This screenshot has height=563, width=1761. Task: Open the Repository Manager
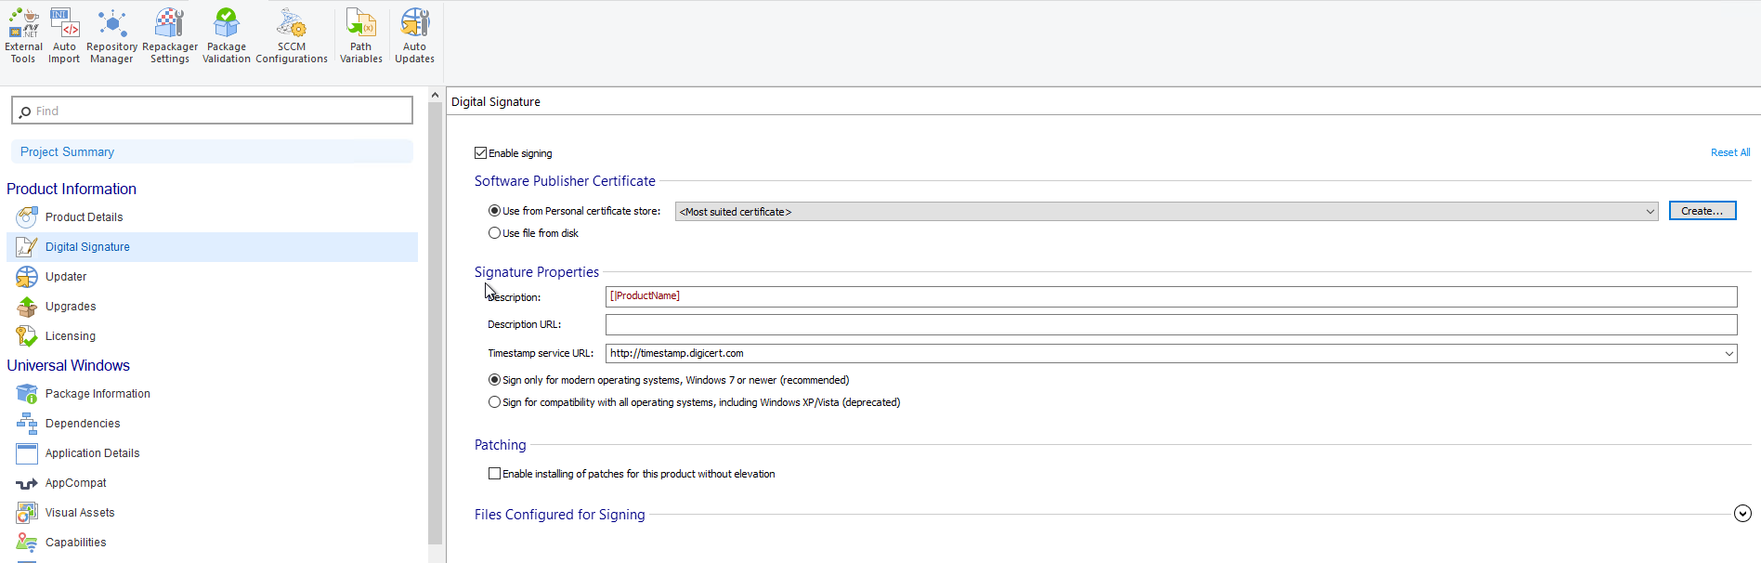[111, 36]
